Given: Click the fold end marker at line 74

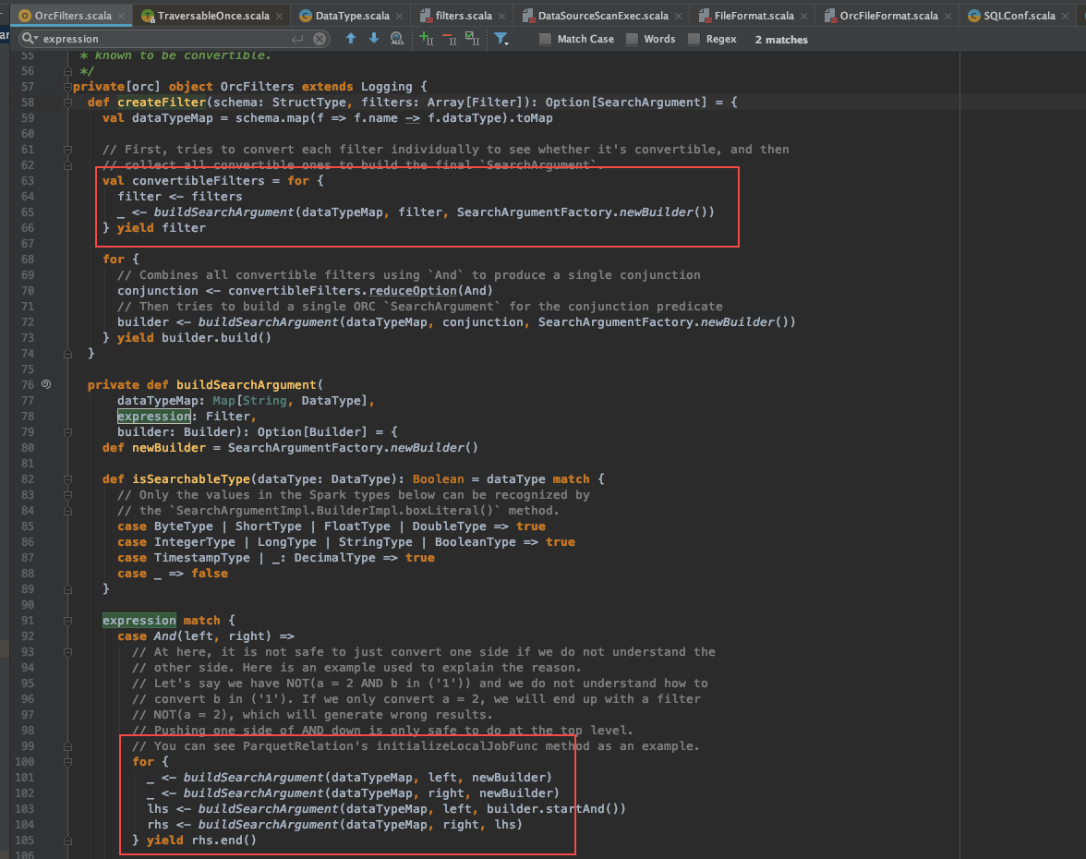Looking at the screenshot, I should pyautogui.click(x=68, y=354).
